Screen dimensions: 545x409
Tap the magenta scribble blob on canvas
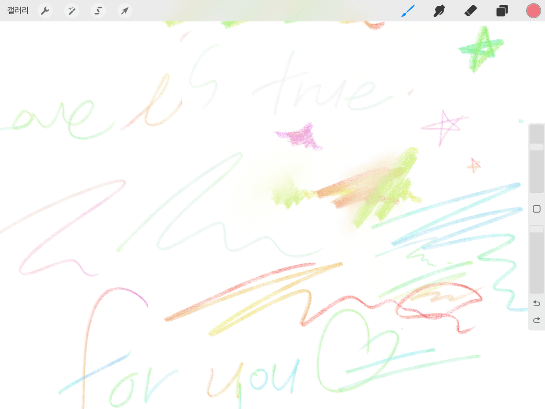[301, 135]
